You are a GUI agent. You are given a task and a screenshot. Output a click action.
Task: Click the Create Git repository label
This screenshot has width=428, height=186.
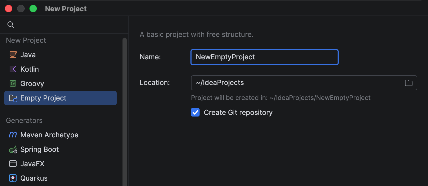(238, 113)
